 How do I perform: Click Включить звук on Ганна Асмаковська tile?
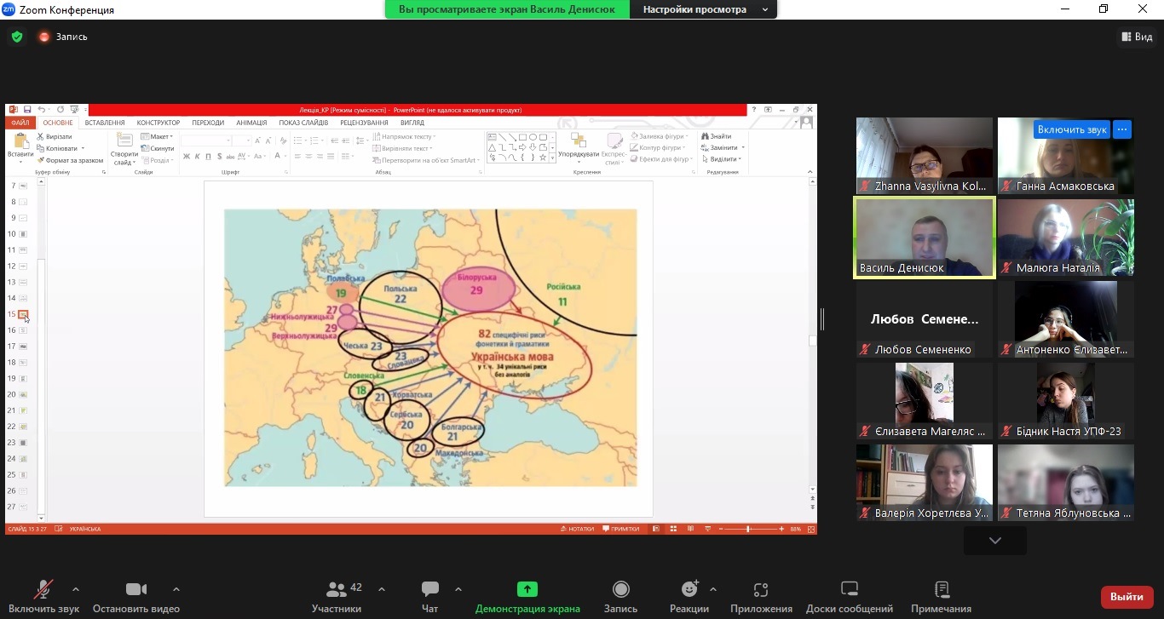point(1071,129)
